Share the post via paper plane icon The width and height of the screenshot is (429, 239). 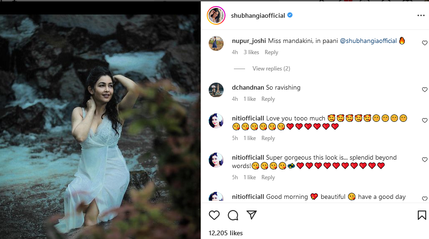click(x=252, y=215)
